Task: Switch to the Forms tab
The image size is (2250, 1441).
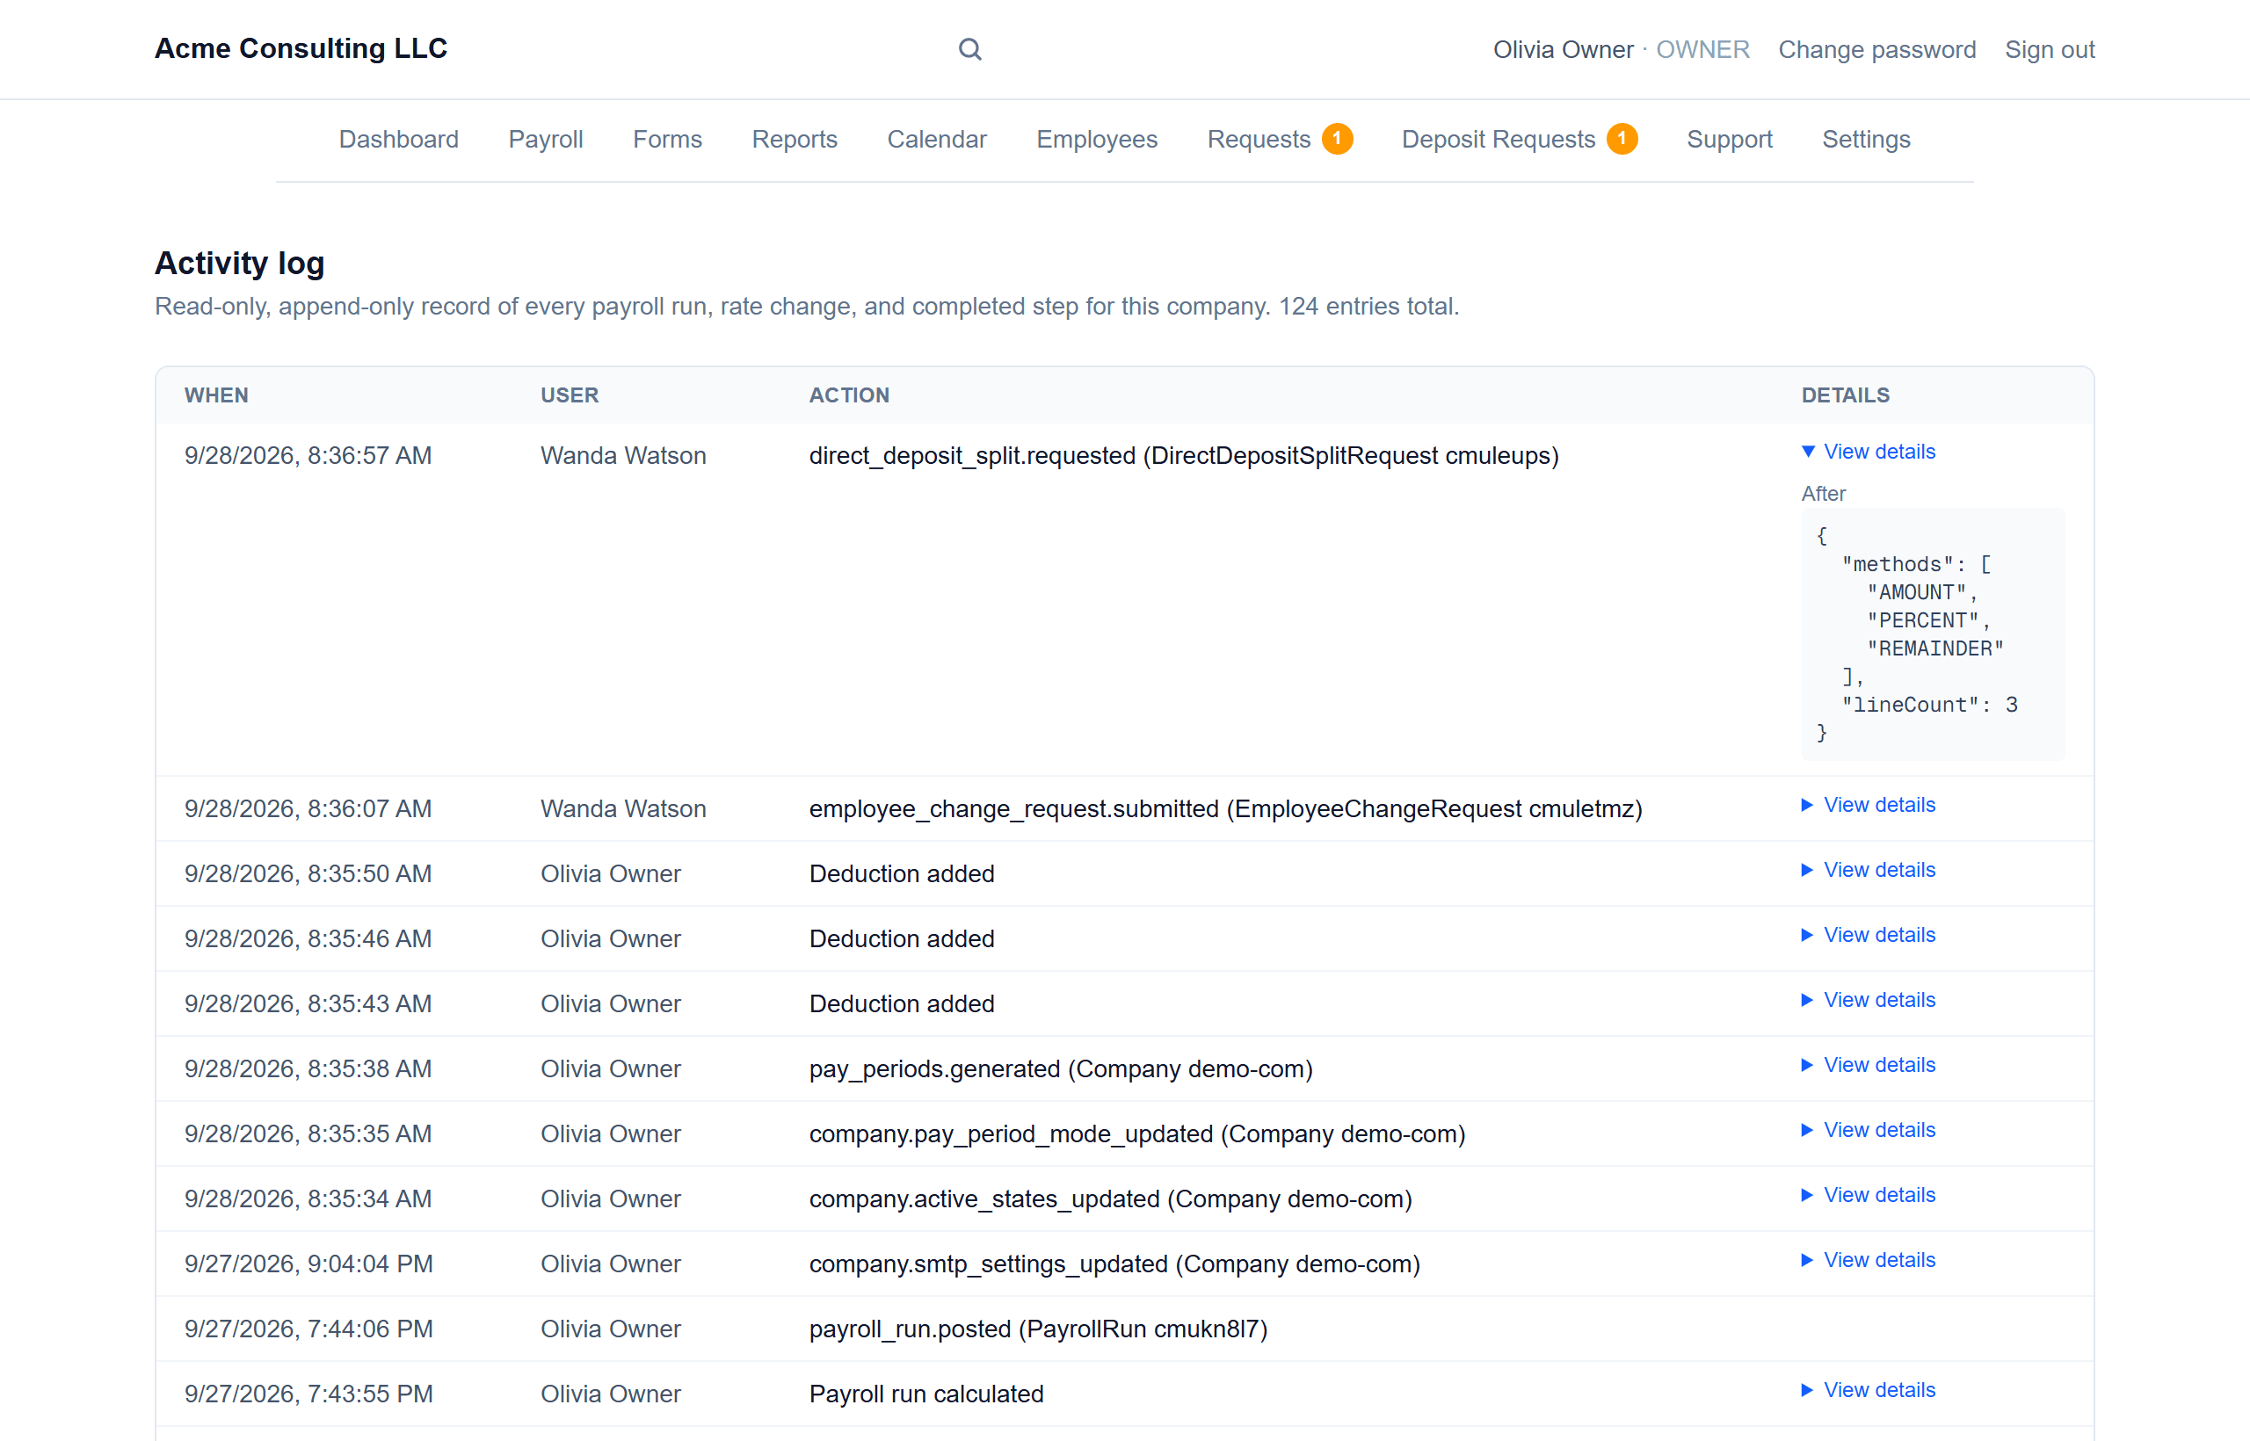Action: (x=667, y=140)
